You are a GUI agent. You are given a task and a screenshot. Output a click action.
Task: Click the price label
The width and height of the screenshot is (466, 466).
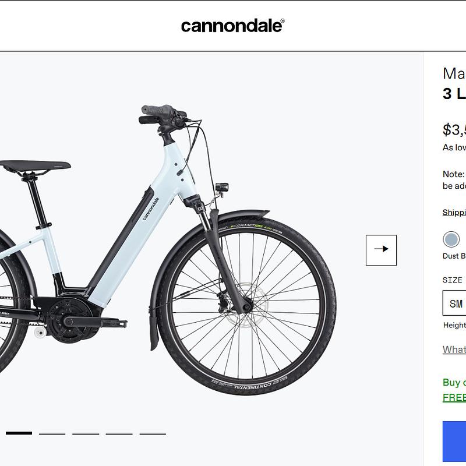point(453,129)
